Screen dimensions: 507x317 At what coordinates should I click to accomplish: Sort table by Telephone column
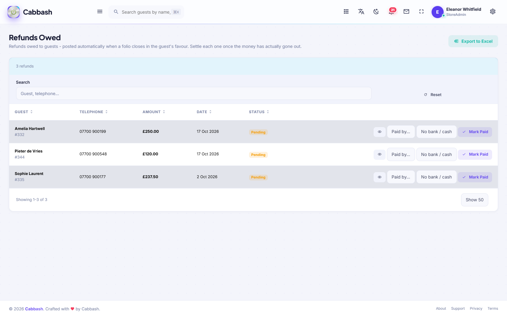(93, 112)
